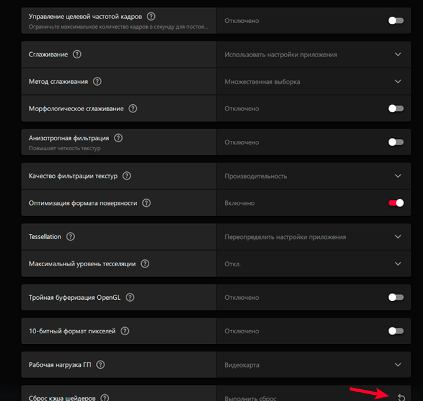This screenshot has height=401, width=423.
Task: Enable 10-битный формат пикселей switch
Action: point(396,331)
